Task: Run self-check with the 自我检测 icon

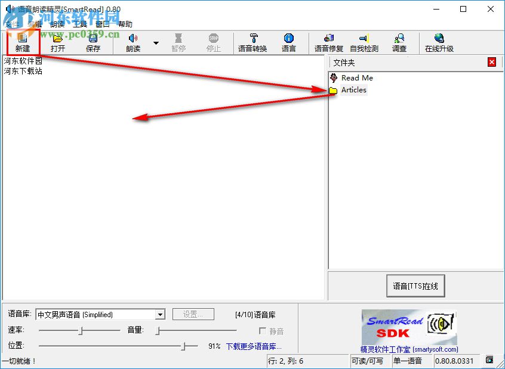Action: pos(364,43)
